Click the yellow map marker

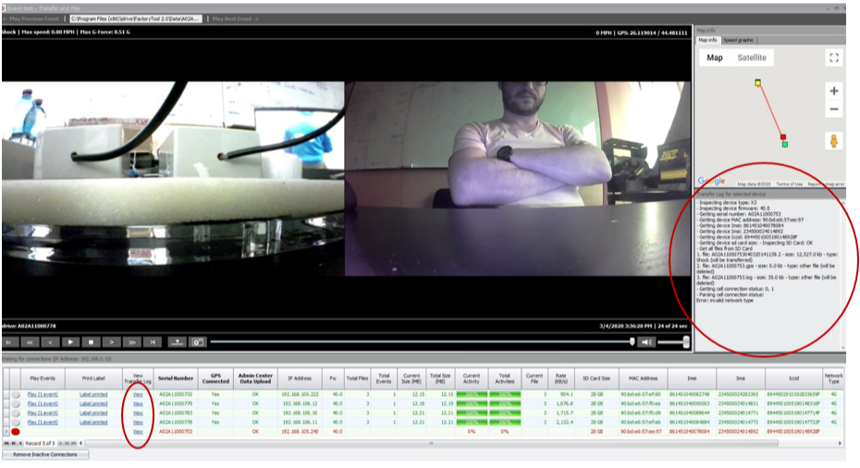coord(757,83)
